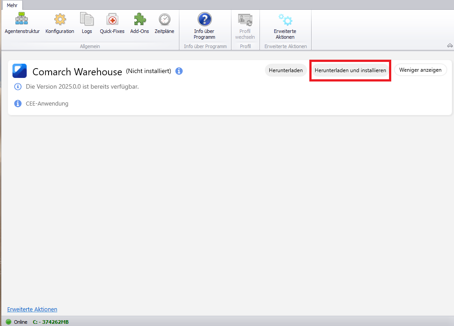Viewport: 454px width, 326px height.
Task: Click the Herunterladen button
Action: pos(285,70)
